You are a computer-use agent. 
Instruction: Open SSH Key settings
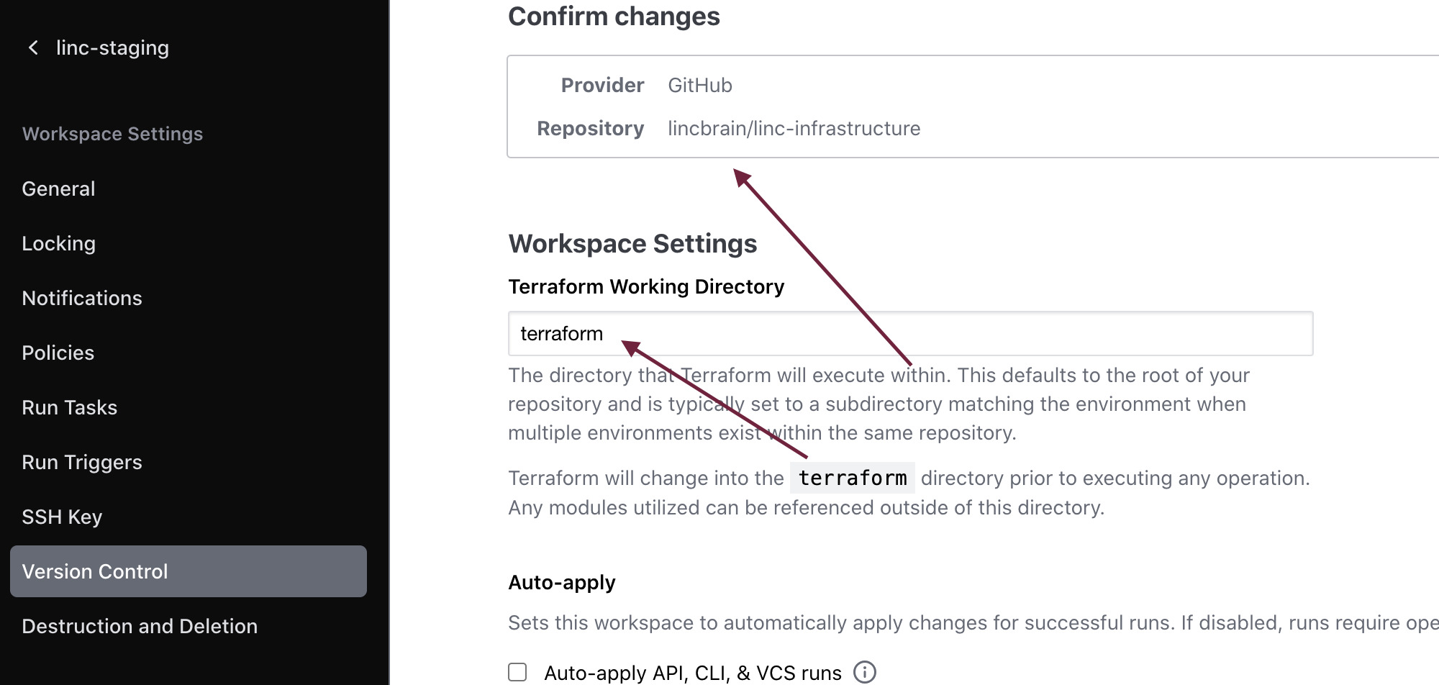(x=62, y=517)
